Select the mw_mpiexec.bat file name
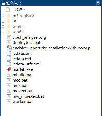This screenshot has width=102, height=116. [28, 96]
